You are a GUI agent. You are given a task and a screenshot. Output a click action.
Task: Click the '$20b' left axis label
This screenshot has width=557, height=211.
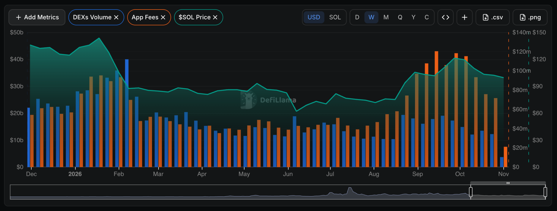click(17, 113)
